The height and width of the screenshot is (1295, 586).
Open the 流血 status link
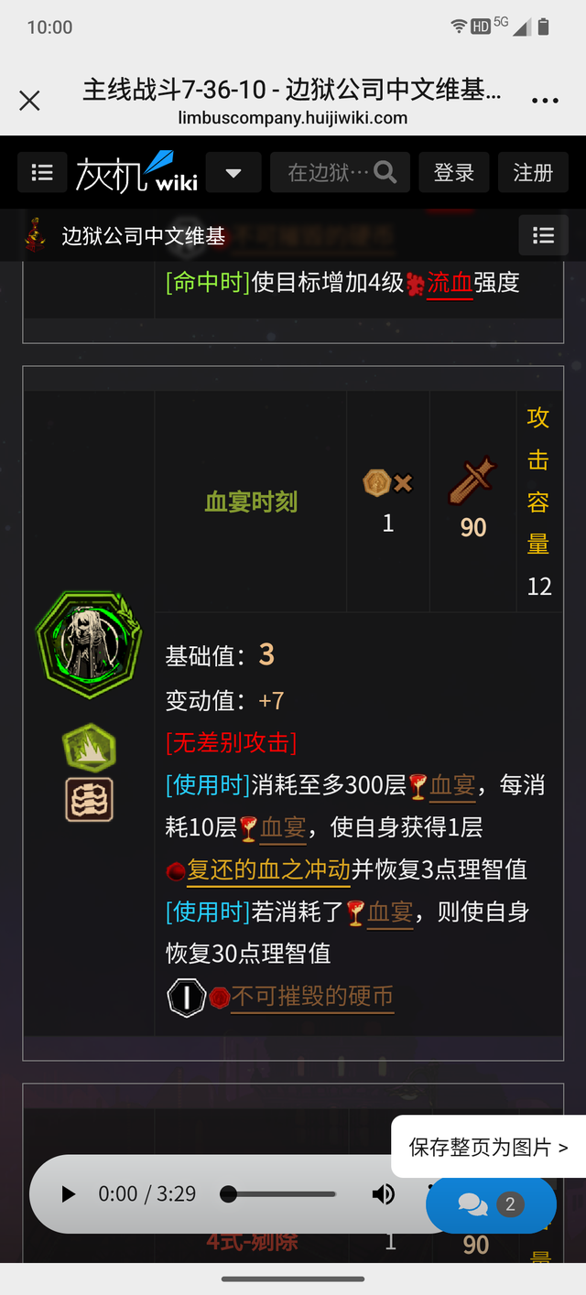pos(450,283)
